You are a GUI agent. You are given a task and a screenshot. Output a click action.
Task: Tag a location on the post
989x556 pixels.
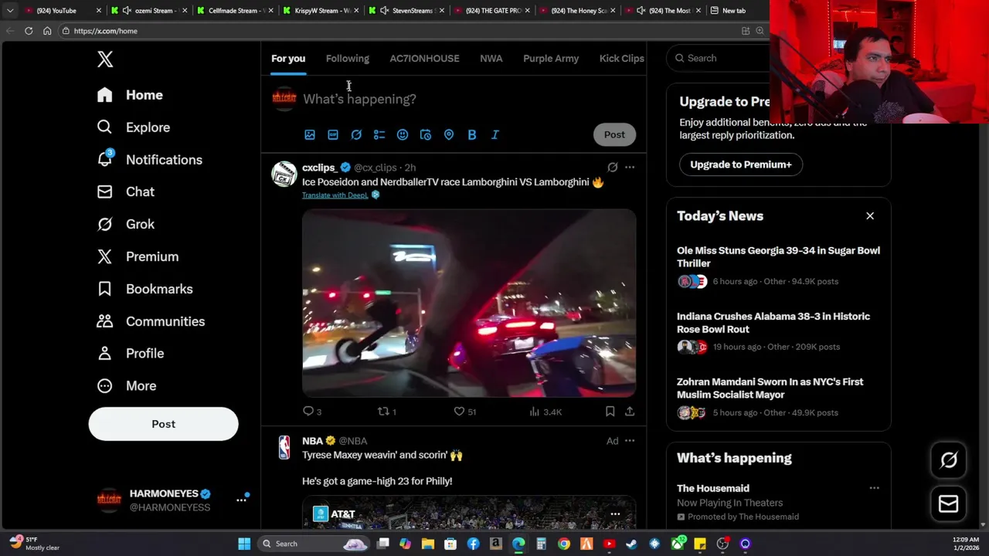pos(449,134)
